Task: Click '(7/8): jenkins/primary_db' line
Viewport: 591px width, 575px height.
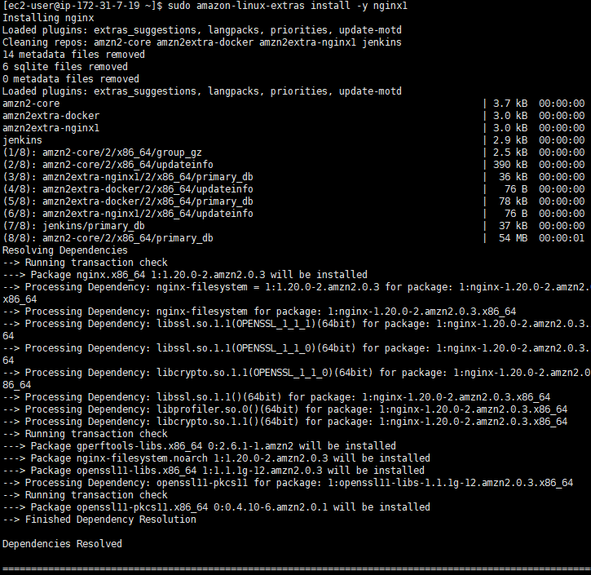Action: pyautogui.click(x=73, y=226)
